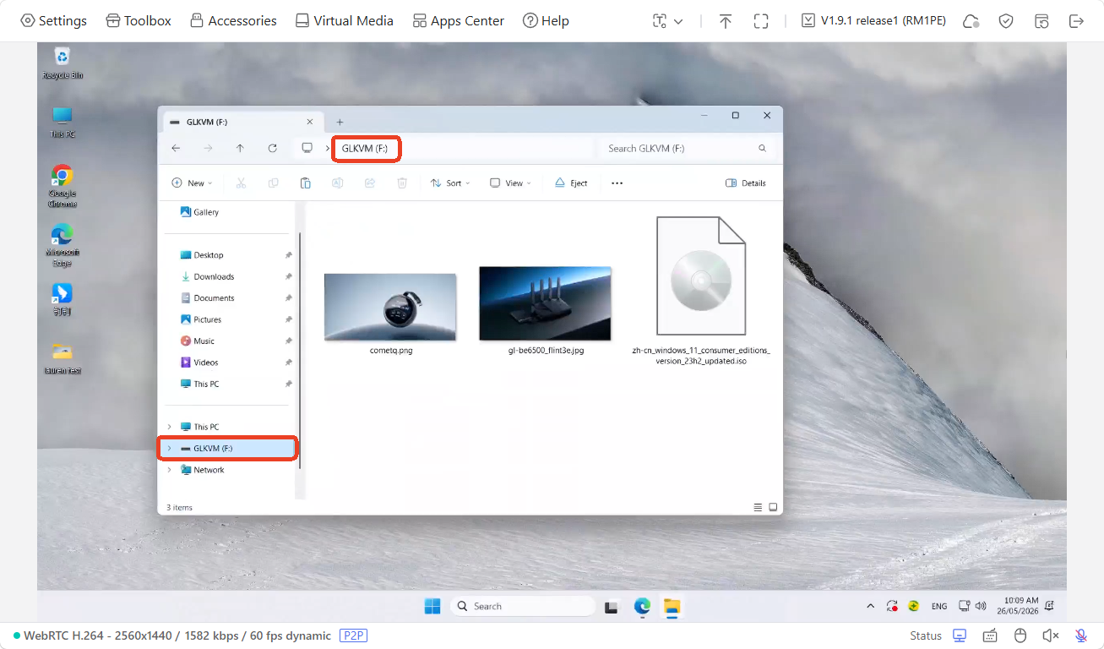Screen dimensions: 1104x649
Task: Open the View dropdown
Action: click(x=511, y=183)
